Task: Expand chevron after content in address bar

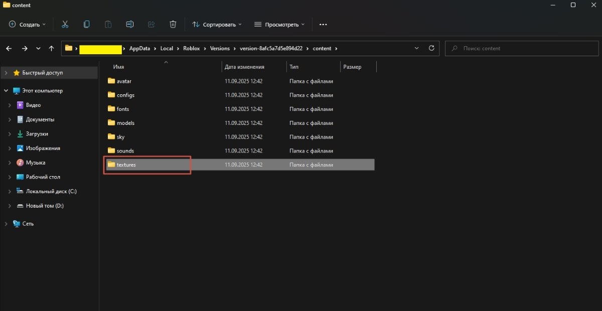Action: coord(336,49)
